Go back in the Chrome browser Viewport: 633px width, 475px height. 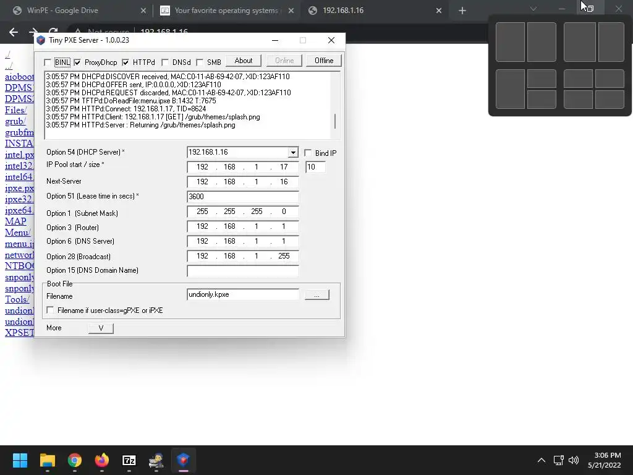tap(14, 32)
